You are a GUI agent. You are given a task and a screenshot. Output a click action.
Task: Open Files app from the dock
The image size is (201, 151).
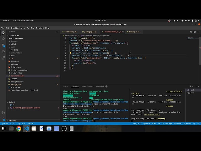(x=34, y=129)
